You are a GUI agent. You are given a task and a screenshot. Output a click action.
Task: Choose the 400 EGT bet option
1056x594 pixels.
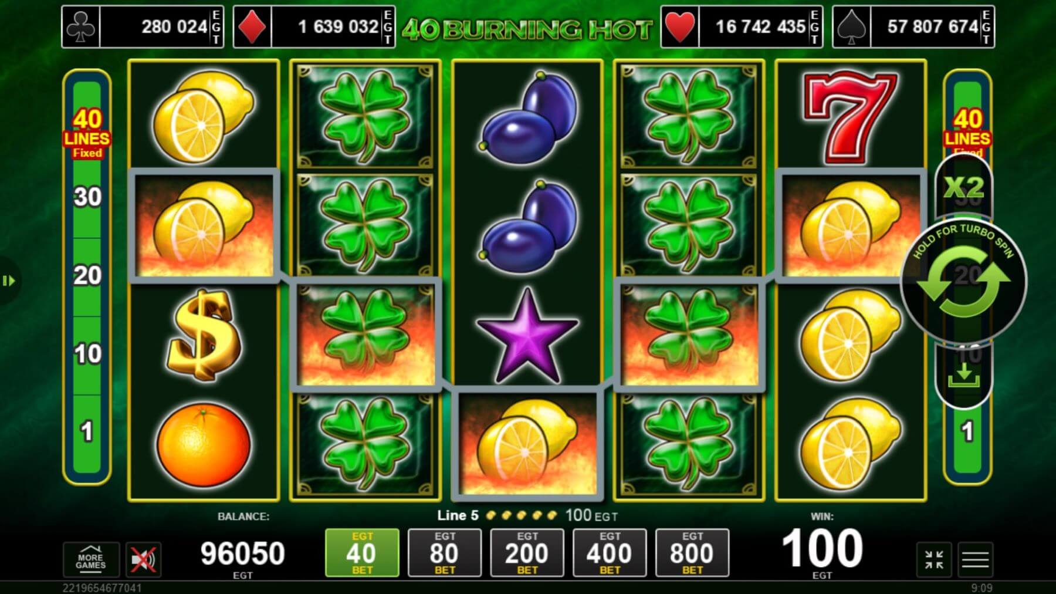[x=610, y=552]
